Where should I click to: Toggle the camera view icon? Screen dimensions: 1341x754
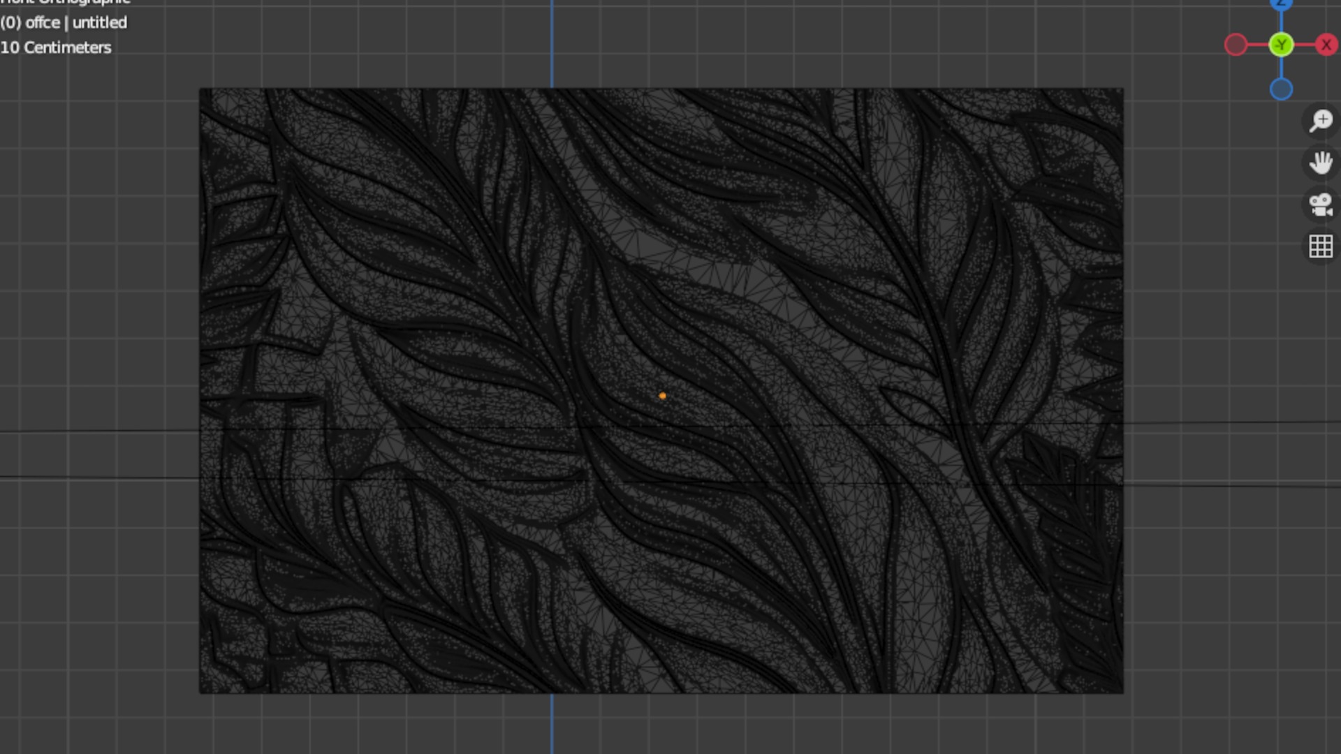[x=1321, y=205]
